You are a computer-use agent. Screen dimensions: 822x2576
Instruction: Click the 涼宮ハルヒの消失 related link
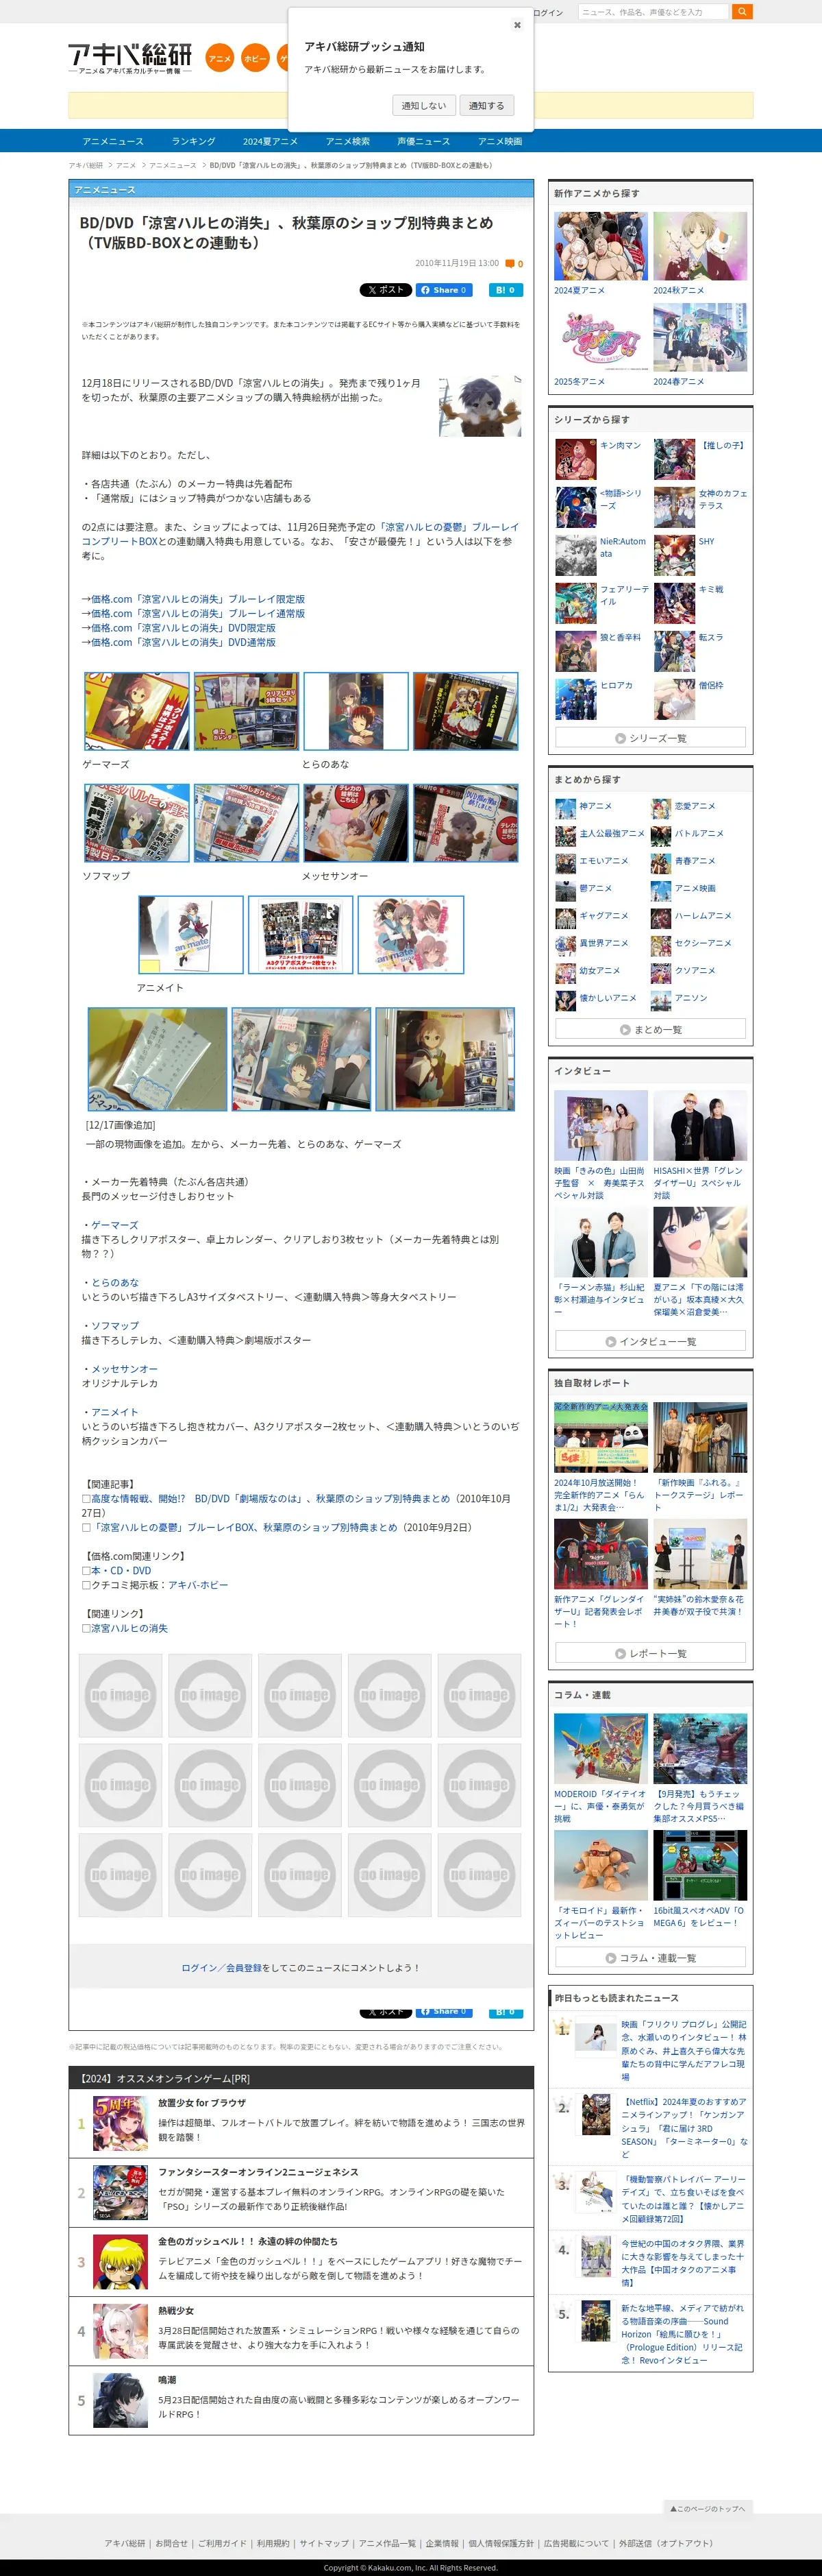tap(129, 1628)
